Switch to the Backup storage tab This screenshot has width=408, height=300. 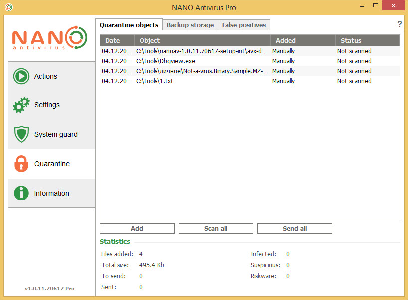(x=190, y=25)
